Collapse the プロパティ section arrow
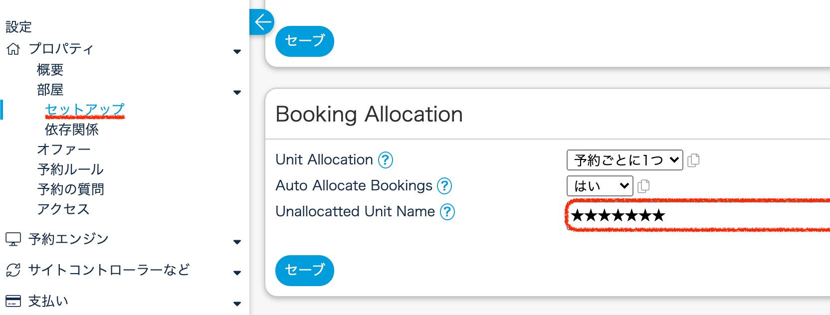The width and height of the screenshot is (830, 315). [x=237, y=51]
